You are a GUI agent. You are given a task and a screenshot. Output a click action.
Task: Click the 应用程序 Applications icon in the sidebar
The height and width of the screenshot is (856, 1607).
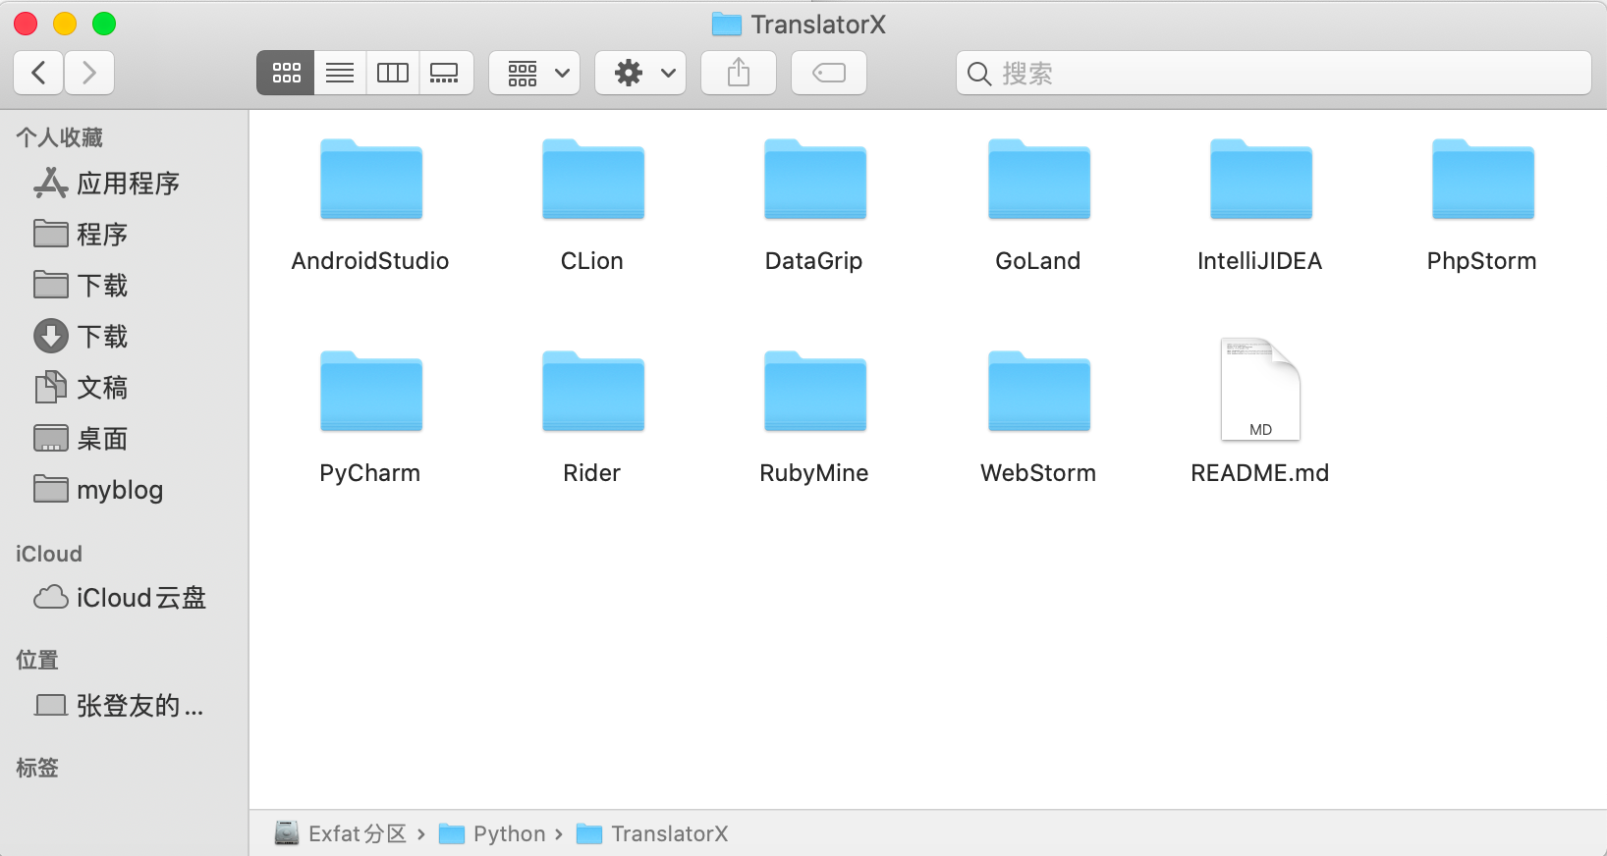click(51, 183)
